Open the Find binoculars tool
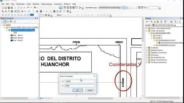The width and height of the screenshot is (184, 103). pos(54,11)
